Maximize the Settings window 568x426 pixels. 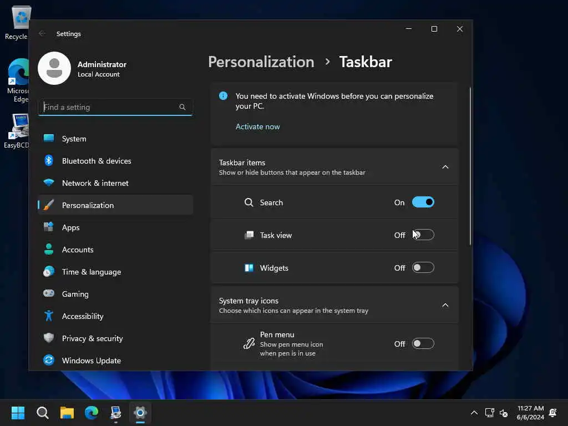click(434, 29)
